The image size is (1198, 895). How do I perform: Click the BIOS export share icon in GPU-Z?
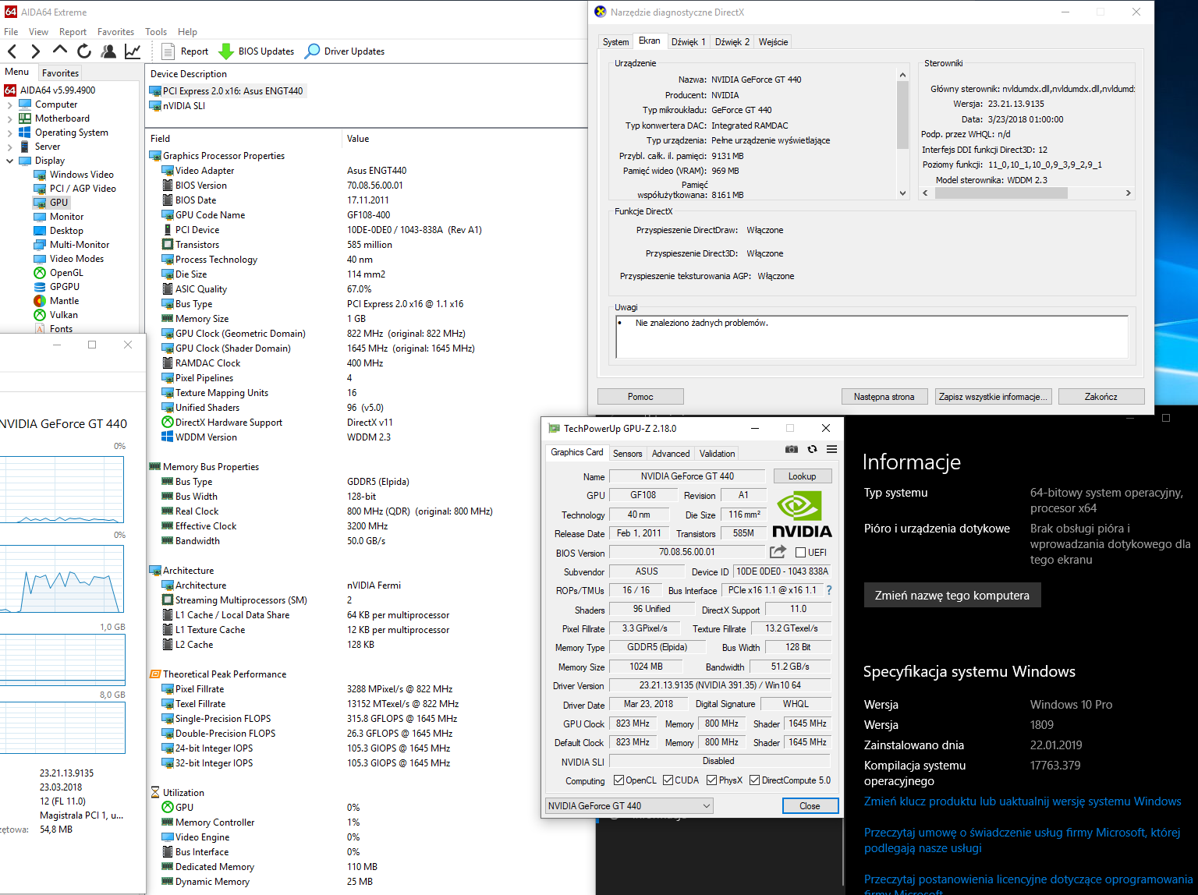pyautogui.click(x=778, y=552)
